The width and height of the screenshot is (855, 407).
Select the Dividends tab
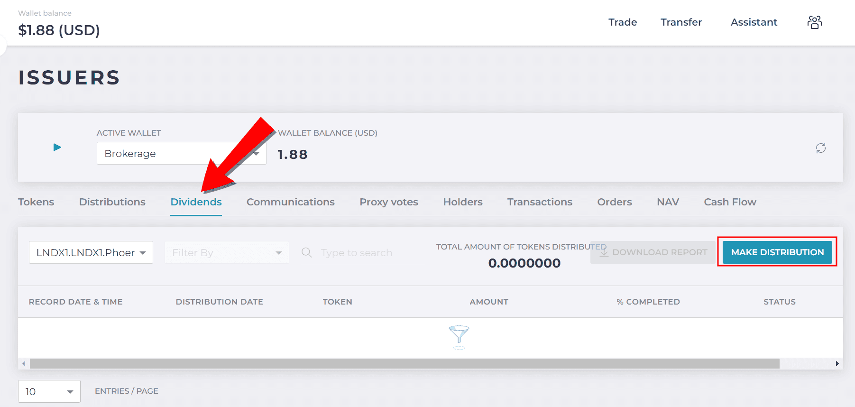point(196,202)
